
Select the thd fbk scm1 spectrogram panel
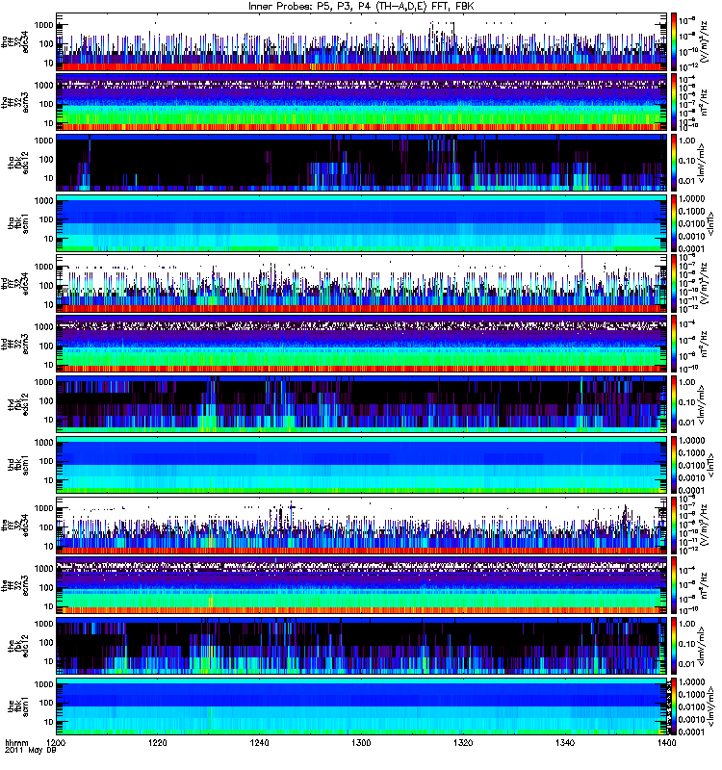click(x=362, y=465)
